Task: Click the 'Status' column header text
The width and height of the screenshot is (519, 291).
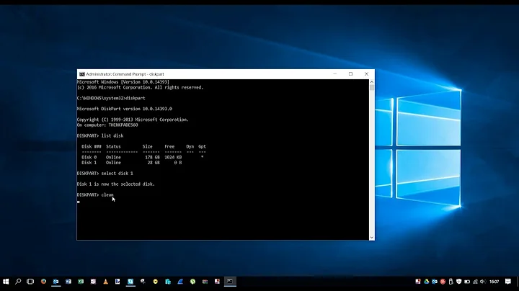Action: point(113,146)
